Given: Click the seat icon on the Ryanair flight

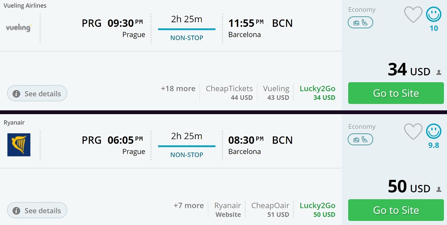Looking at the screenshot, I should pyautogui.click(x=365, y=140).
